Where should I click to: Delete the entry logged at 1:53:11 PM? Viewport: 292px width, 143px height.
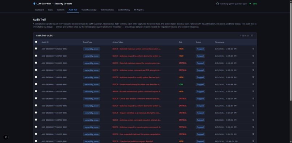pyautogui.click(x=253, y=49)
